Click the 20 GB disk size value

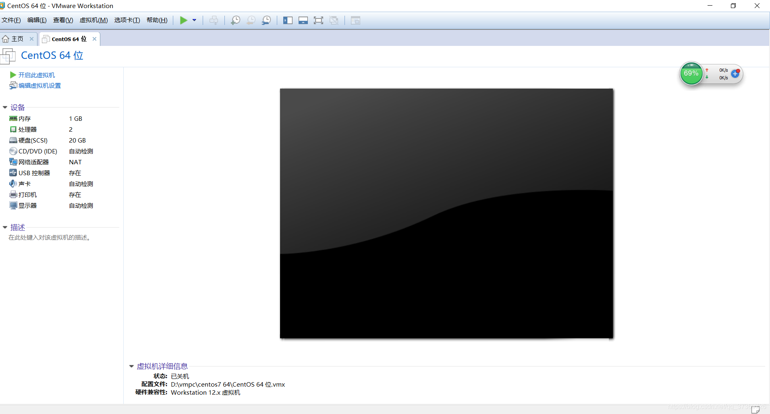click(77, 140)
